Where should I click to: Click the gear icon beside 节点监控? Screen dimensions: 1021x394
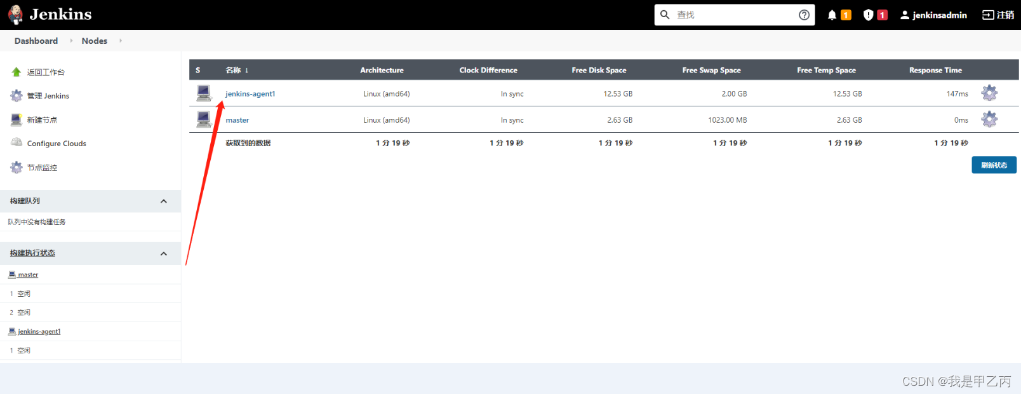[17, 167]
